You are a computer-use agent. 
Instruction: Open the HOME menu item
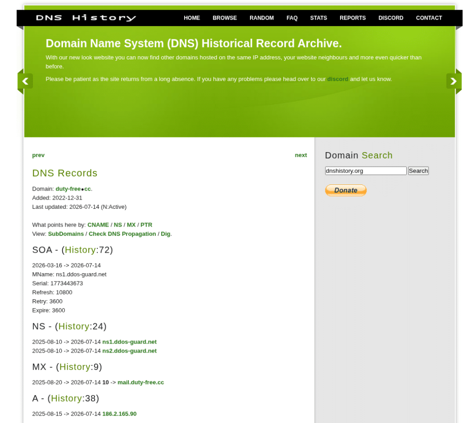pos(191,18)
